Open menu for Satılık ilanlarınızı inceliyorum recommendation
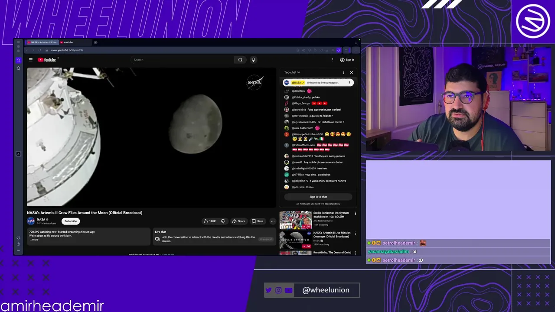Viewport: 555px width, 312px height. tap(356, 213)
